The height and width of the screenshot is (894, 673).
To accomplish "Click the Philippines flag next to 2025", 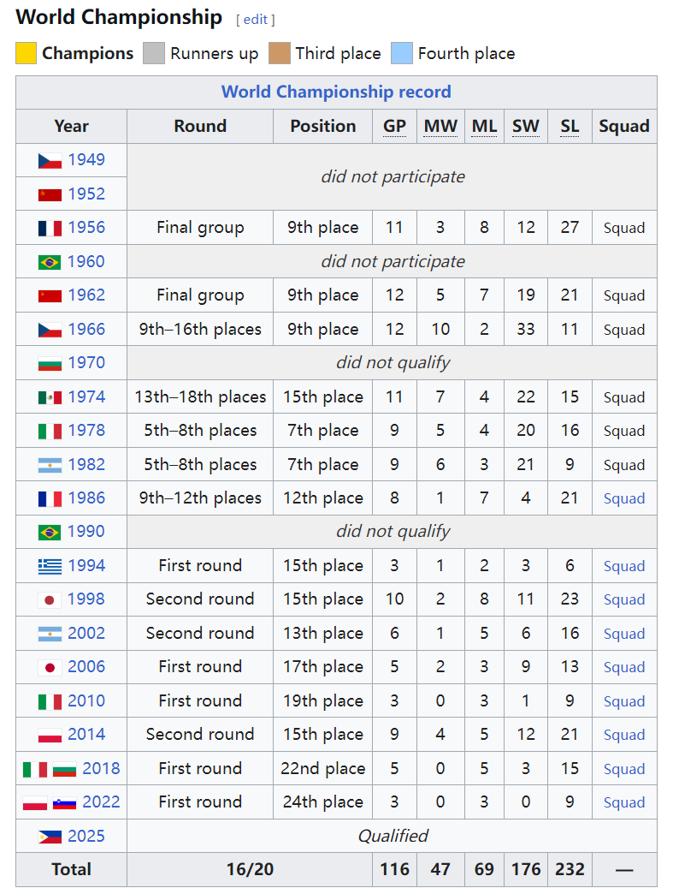I will (50, 837).
